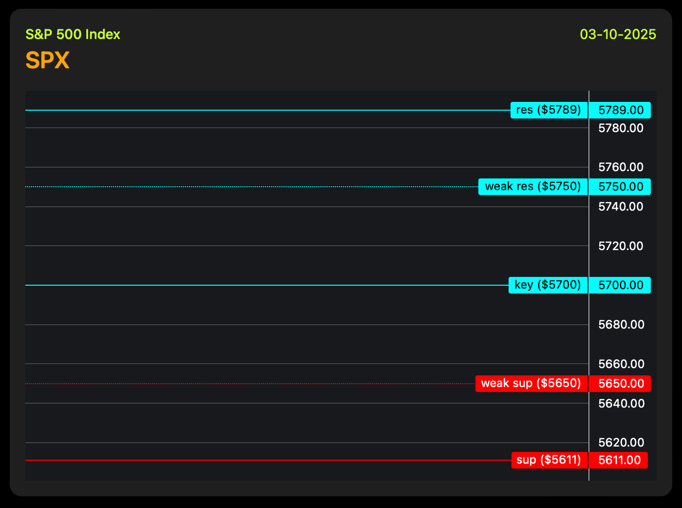Click the 5750.00 cyan price tag
Screen dimensions: 682x508
pos(620,187)
